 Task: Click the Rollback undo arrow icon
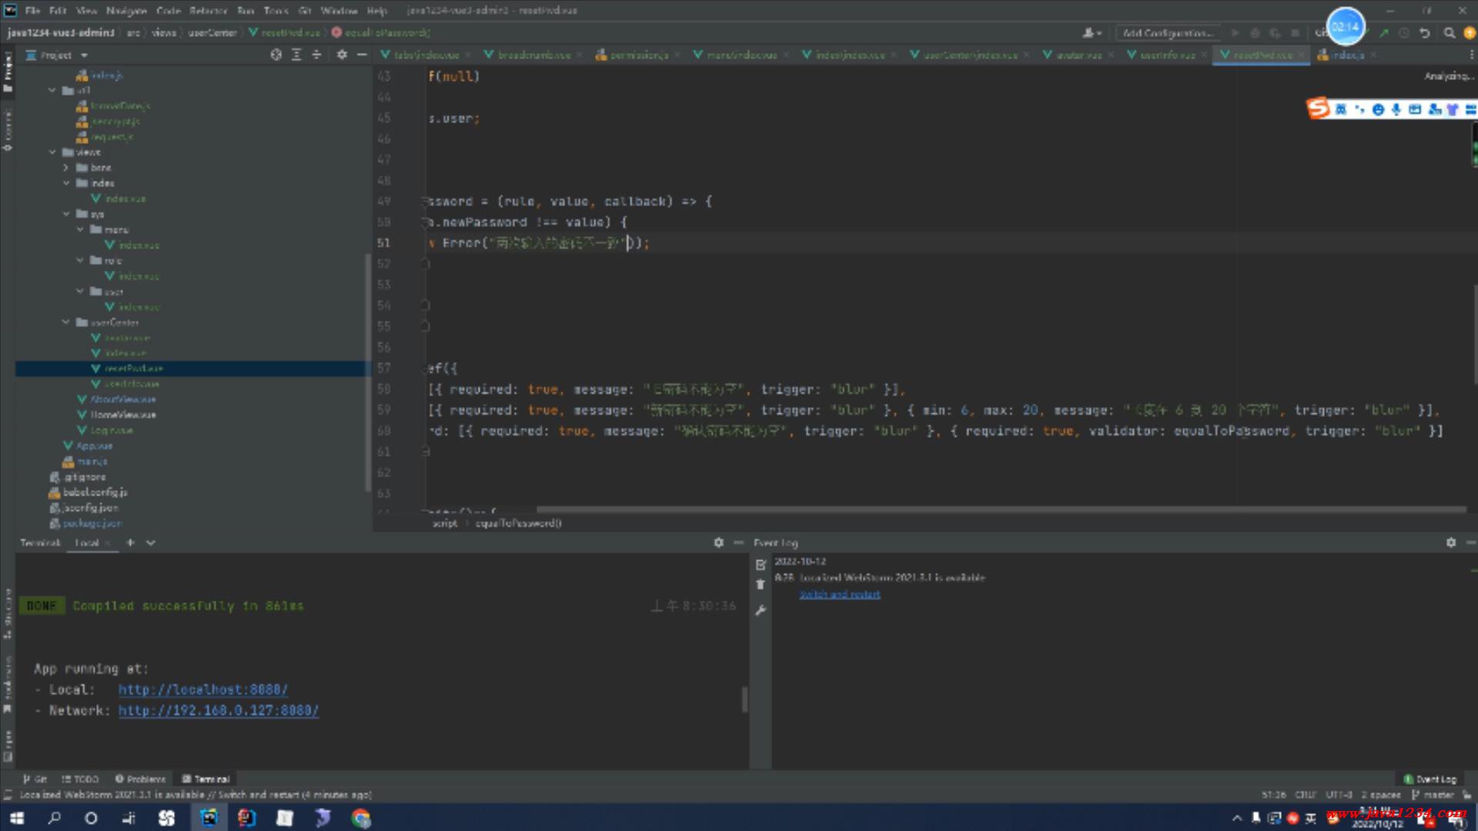pyautogui.click(x=1425, y=33)
